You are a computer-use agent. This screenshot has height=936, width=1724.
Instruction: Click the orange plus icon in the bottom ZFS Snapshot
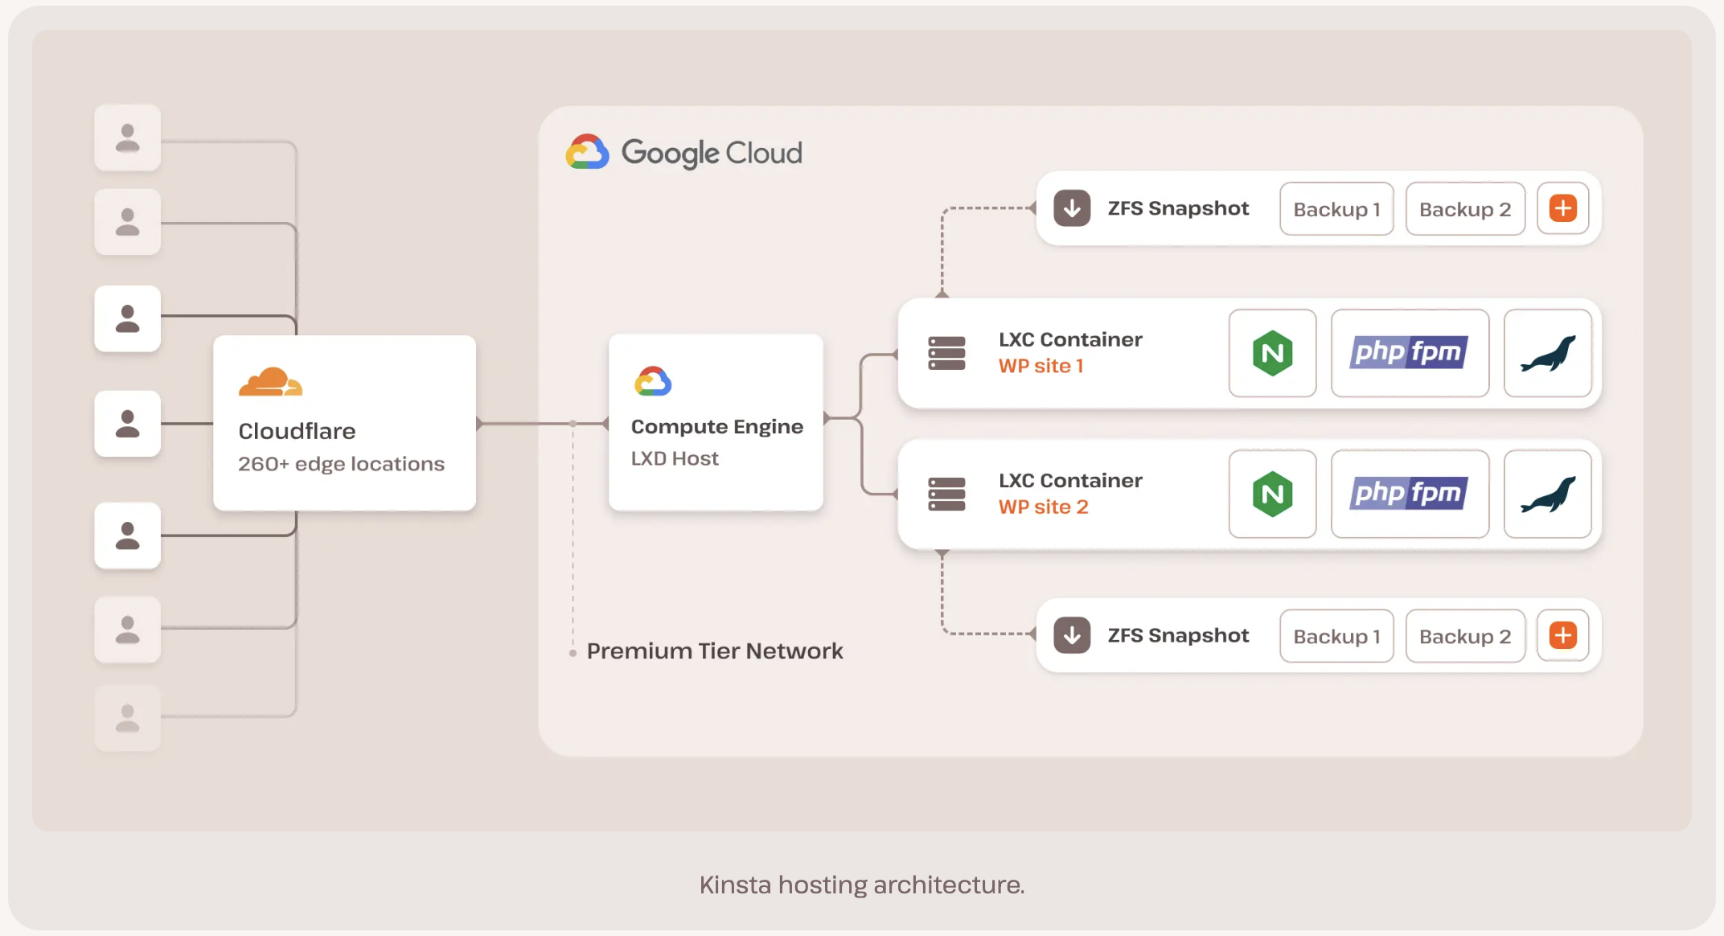[1563, 635]
